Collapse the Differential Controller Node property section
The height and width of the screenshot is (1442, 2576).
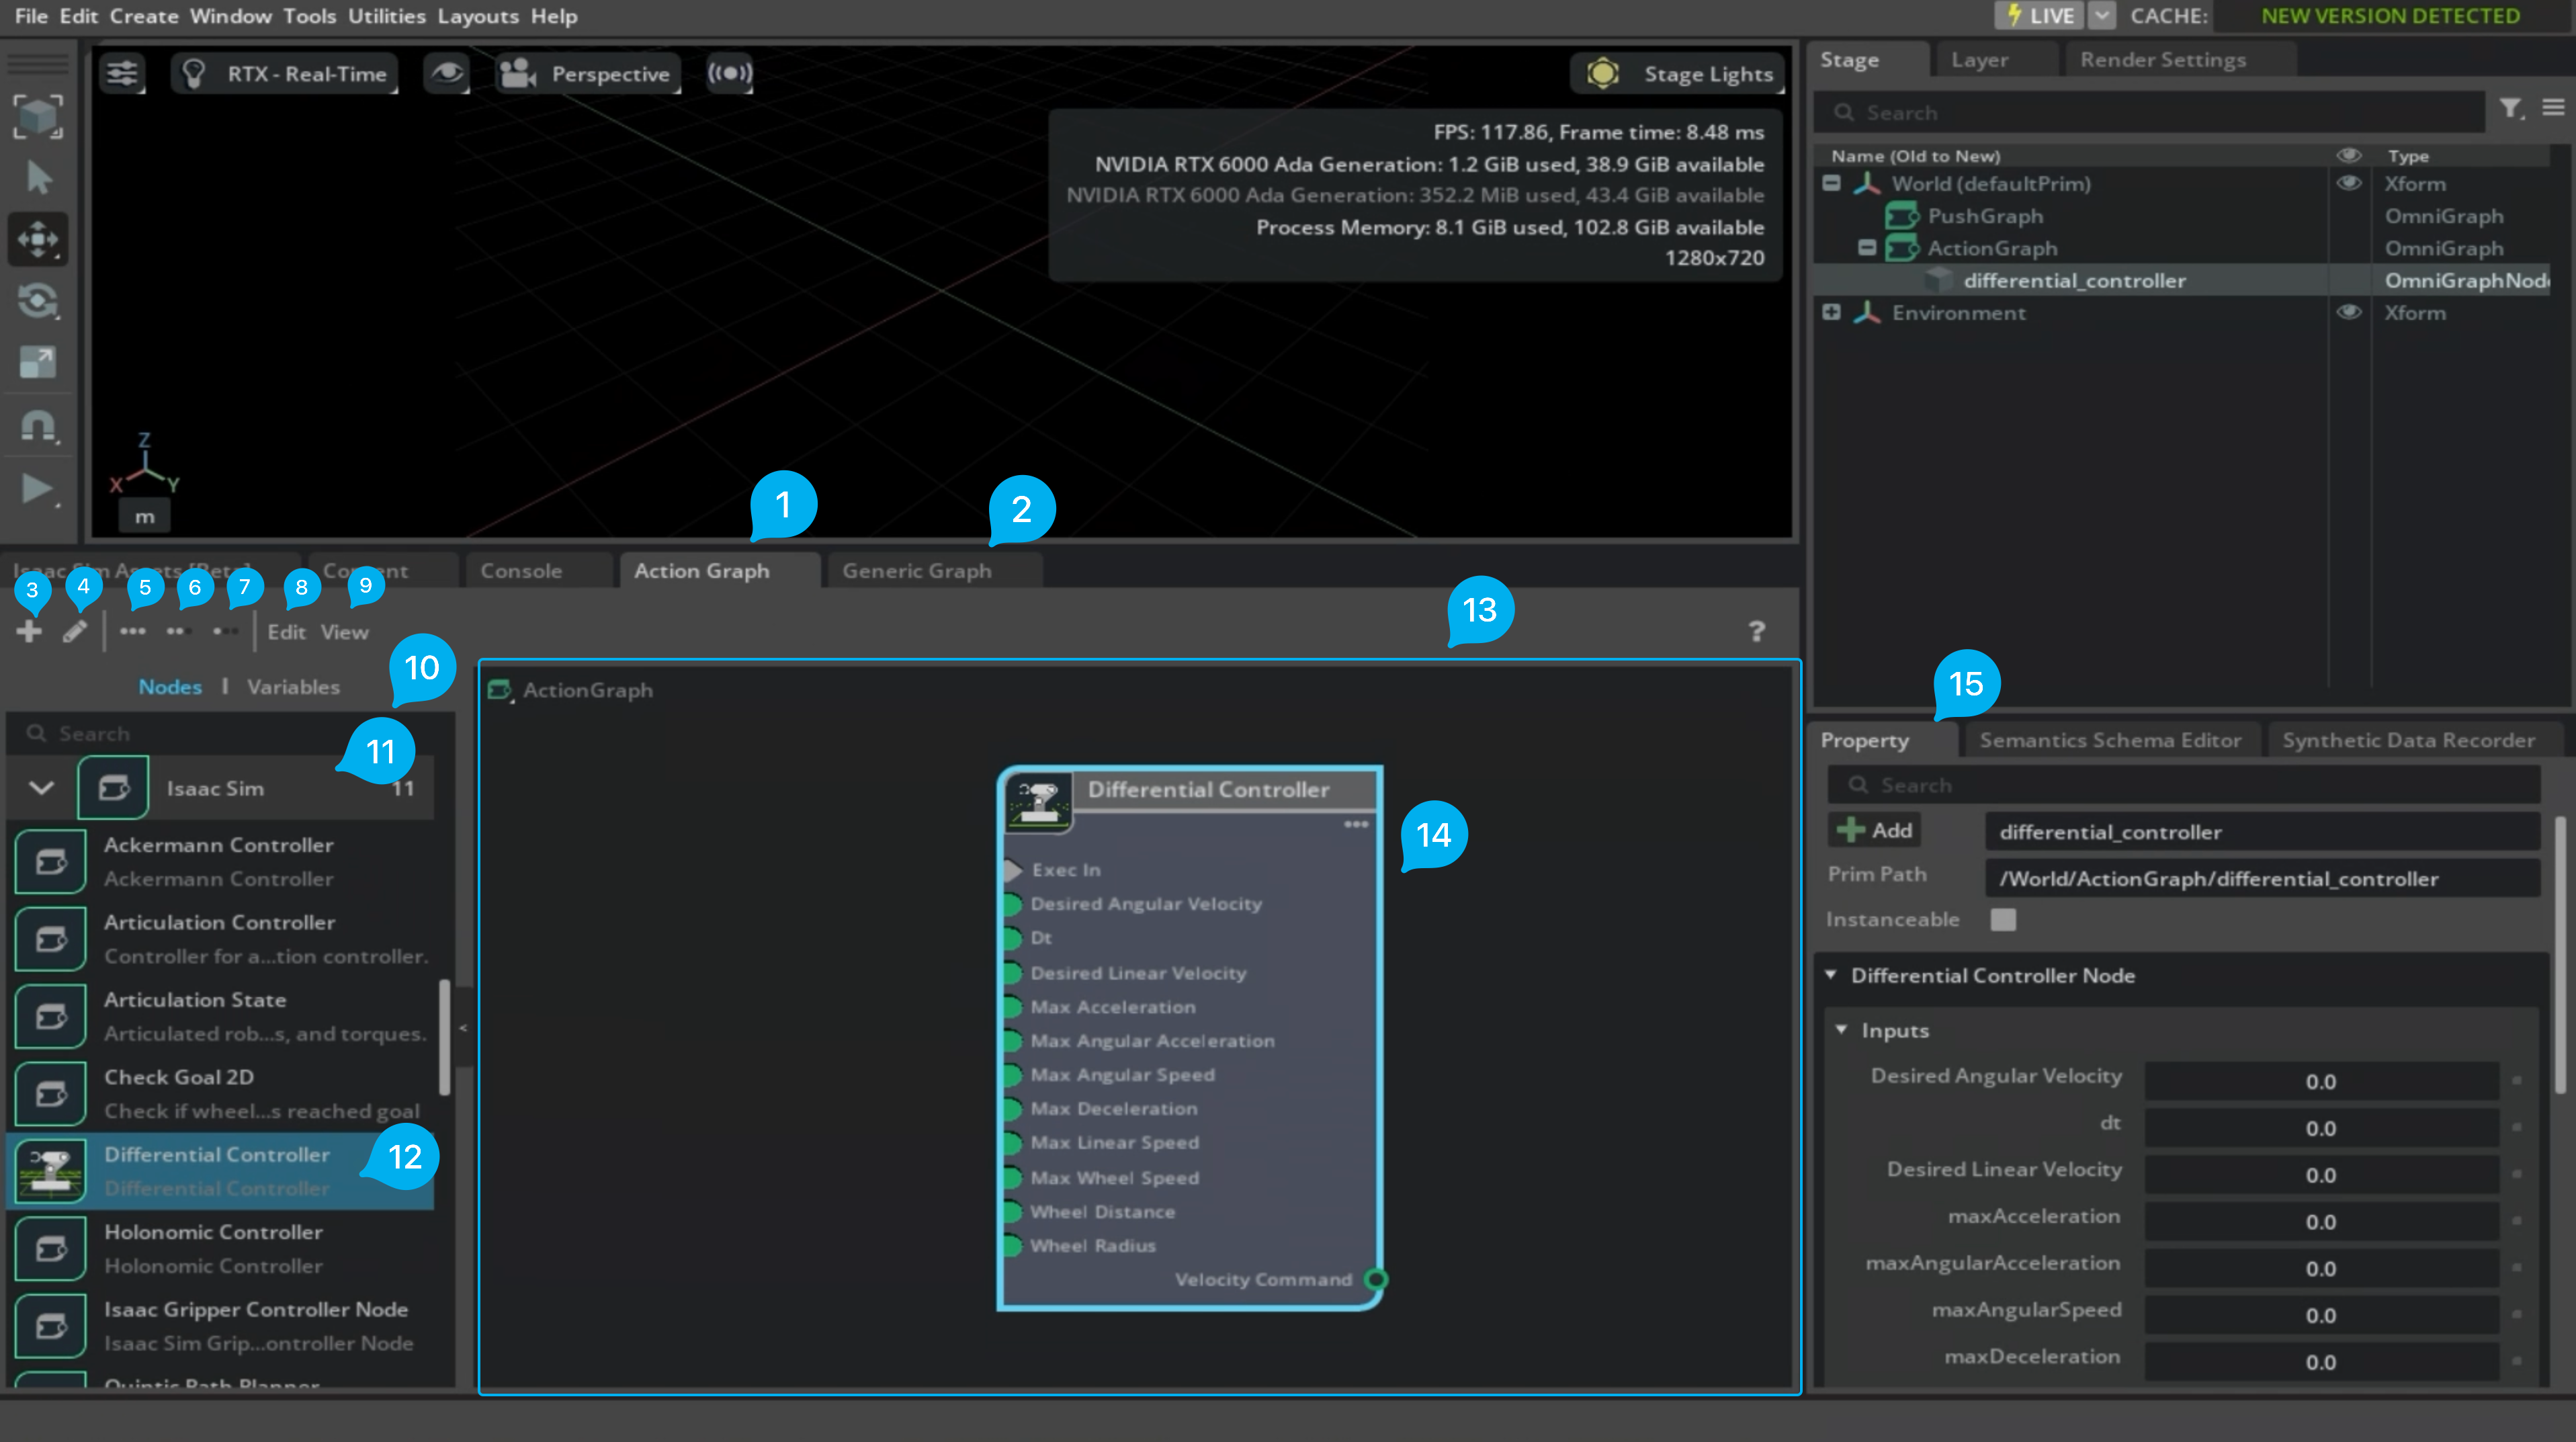pos(1831,975)
